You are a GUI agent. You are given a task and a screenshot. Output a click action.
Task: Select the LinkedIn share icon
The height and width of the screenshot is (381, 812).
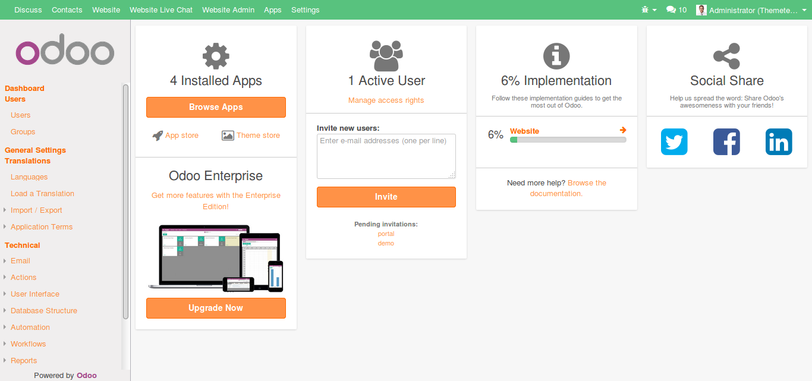tap(779, 141)
